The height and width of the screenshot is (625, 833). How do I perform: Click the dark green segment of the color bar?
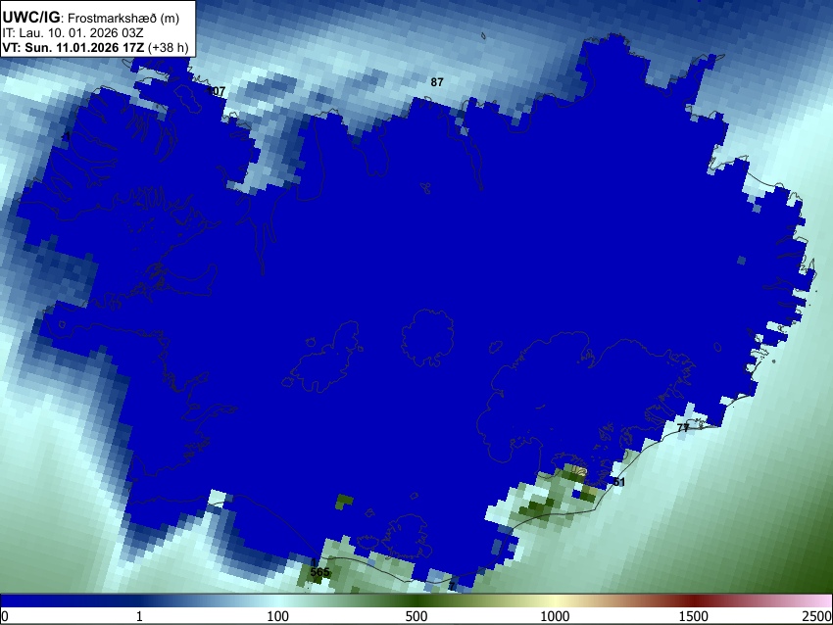(416, 601)
